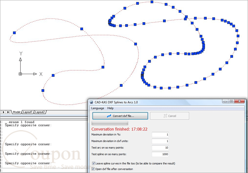Click 'Conversation finished: 17:08:22' status text
Screen dimensions: 248x173
click(119, 129)
